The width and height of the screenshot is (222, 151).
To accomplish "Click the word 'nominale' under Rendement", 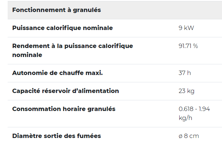I will coord(27,55).
